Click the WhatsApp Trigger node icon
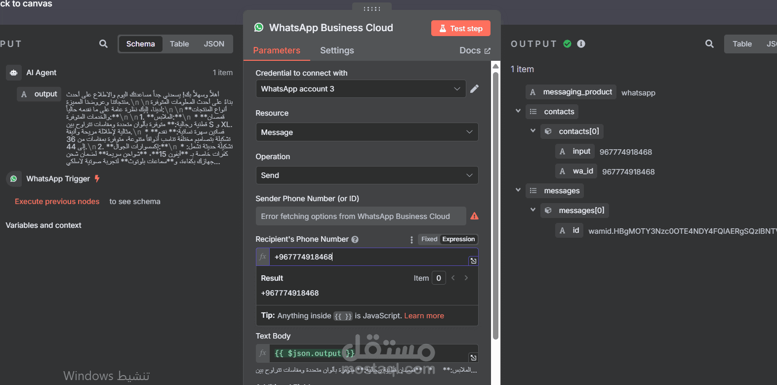This screenshot has height=385, width=777. (x=14, y=179)
